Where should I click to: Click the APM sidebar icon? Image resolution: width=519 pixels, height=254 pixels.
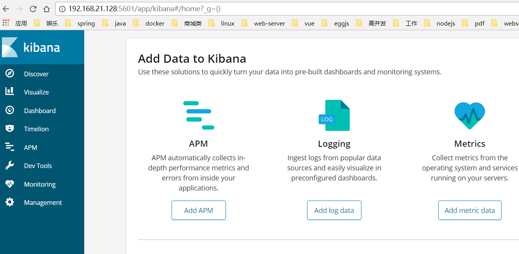10,147
